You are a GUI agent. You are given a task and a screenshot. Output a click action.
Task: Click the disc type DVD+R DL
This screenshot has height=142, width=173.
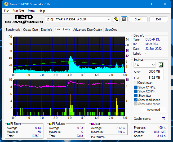pos(153,39)
